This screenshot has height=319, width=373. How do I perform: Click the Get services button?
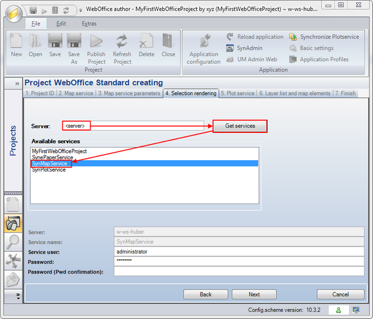click(240, 126)
